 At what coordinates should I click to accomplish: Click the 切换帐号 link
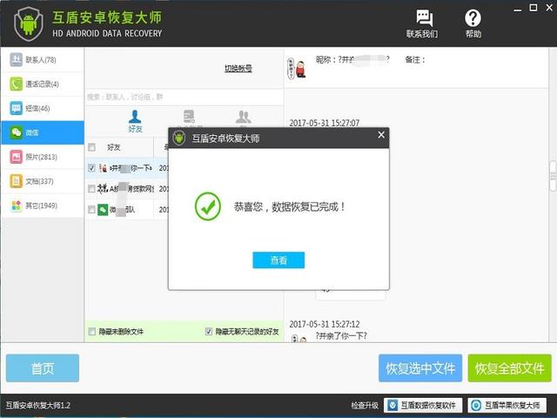tap(238, 68)
